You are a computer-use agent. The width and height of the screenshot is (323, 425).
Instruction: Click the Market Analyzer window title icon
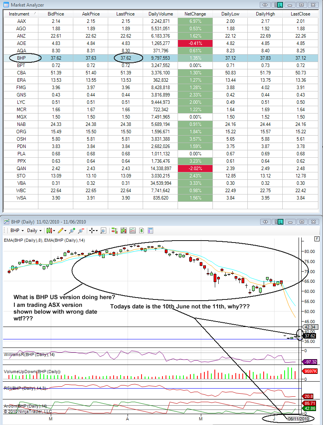coord(6,5)
